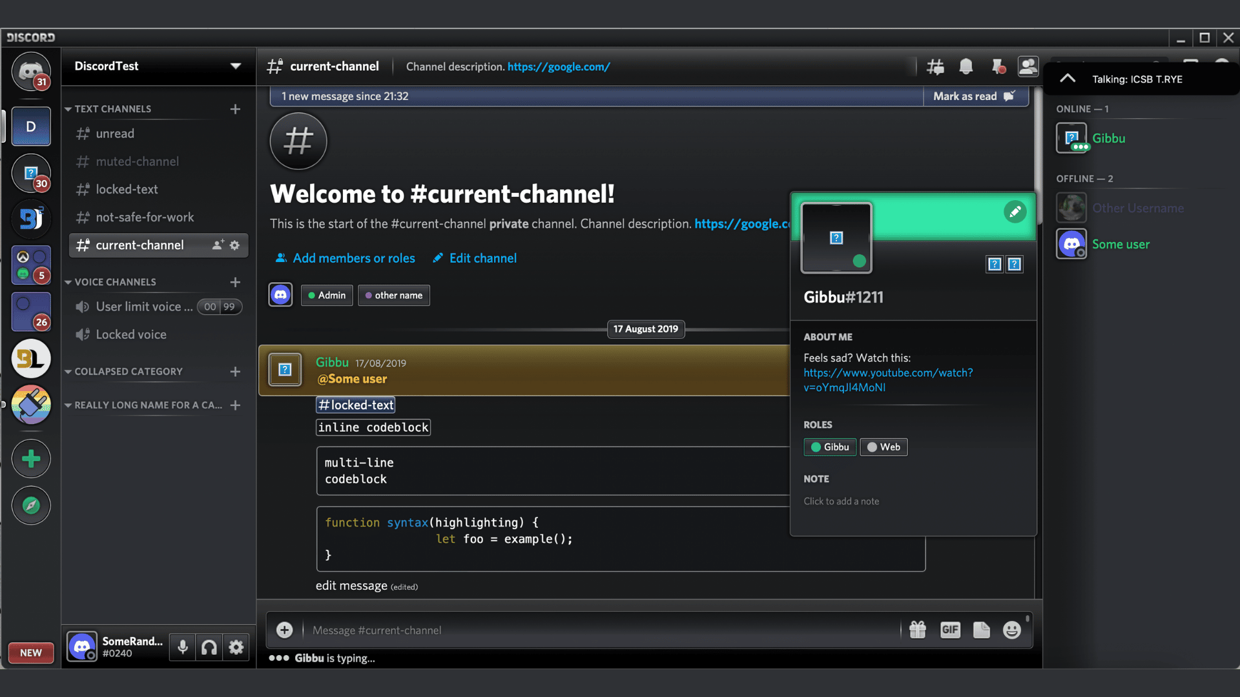Open the Discord home direct messages icon
The height and width of the screenshot is (697, 1240).
click(30, 71)
